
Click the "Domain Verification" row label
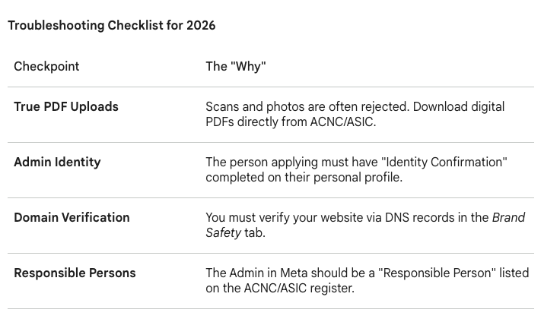[72, 218]
